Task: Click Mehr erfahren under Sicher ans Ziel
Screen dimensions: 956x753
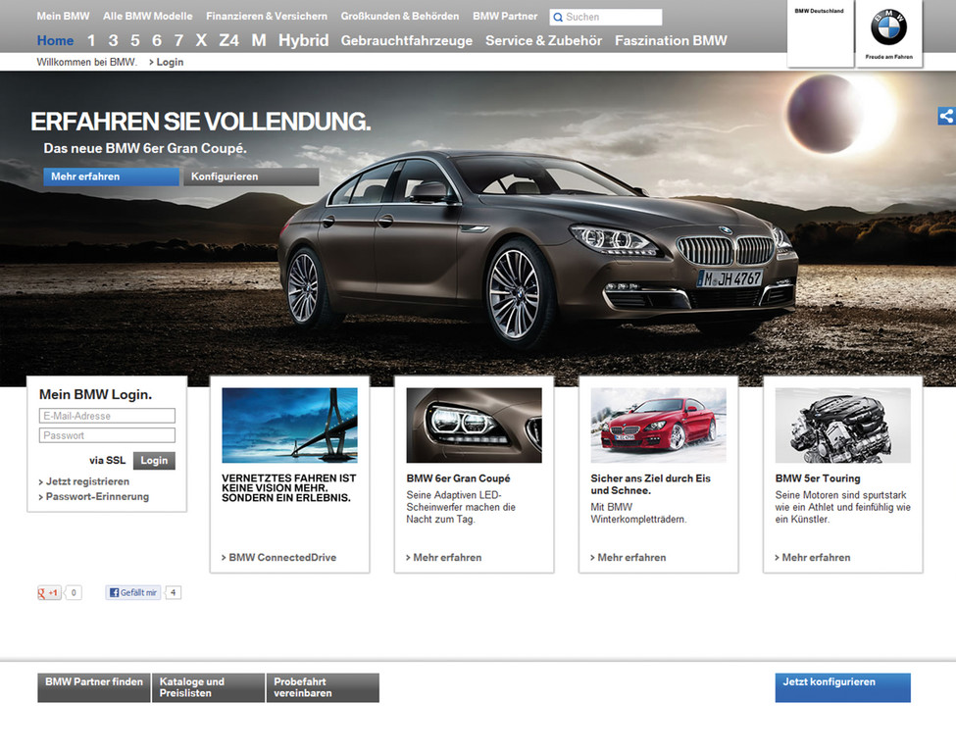Action: 628,557
